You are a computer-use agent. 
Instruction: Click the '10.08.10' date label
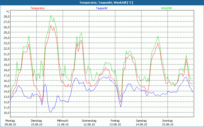[36, 124]
